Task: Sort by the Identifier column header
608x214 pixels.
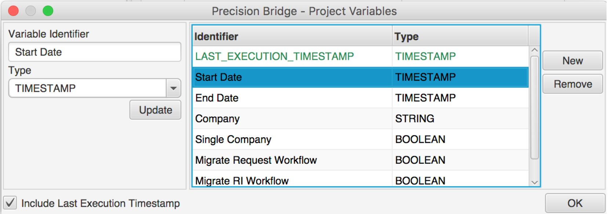Action: 292,36
